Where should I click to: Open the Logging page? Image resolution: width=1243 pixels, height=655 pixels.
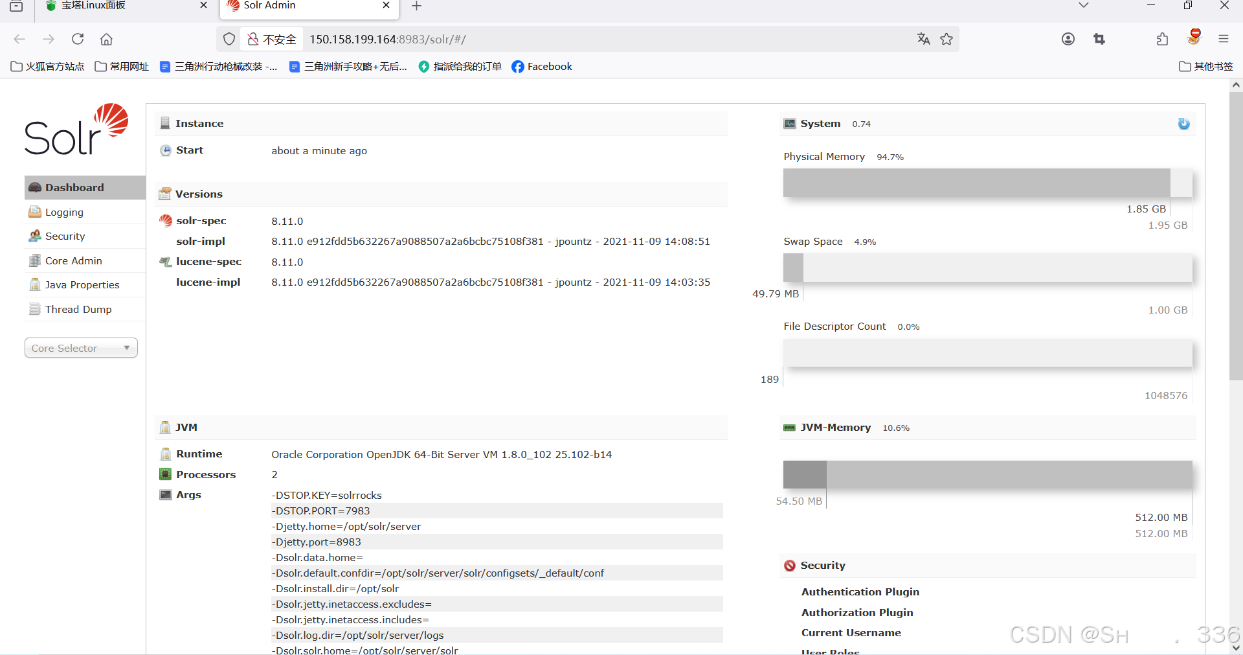(x=64, y=212)
